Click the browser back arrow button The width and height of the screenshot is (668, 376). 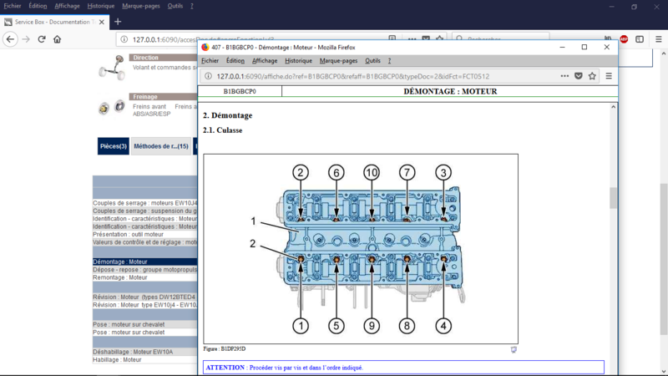click(10, 39)
